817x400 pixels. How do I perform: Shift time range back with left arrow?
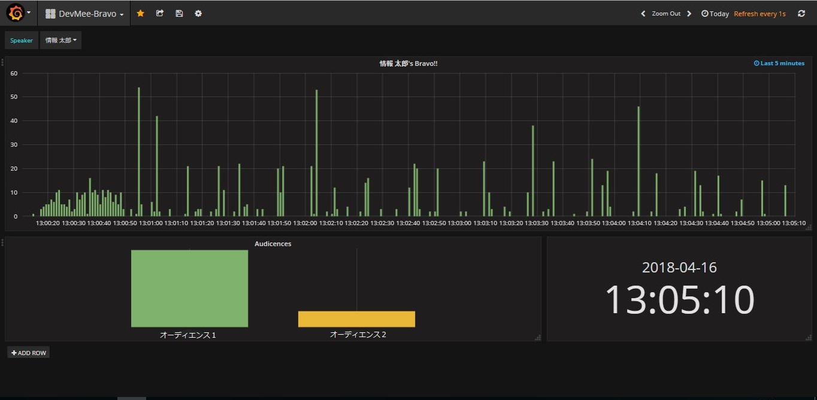(643, 13)
